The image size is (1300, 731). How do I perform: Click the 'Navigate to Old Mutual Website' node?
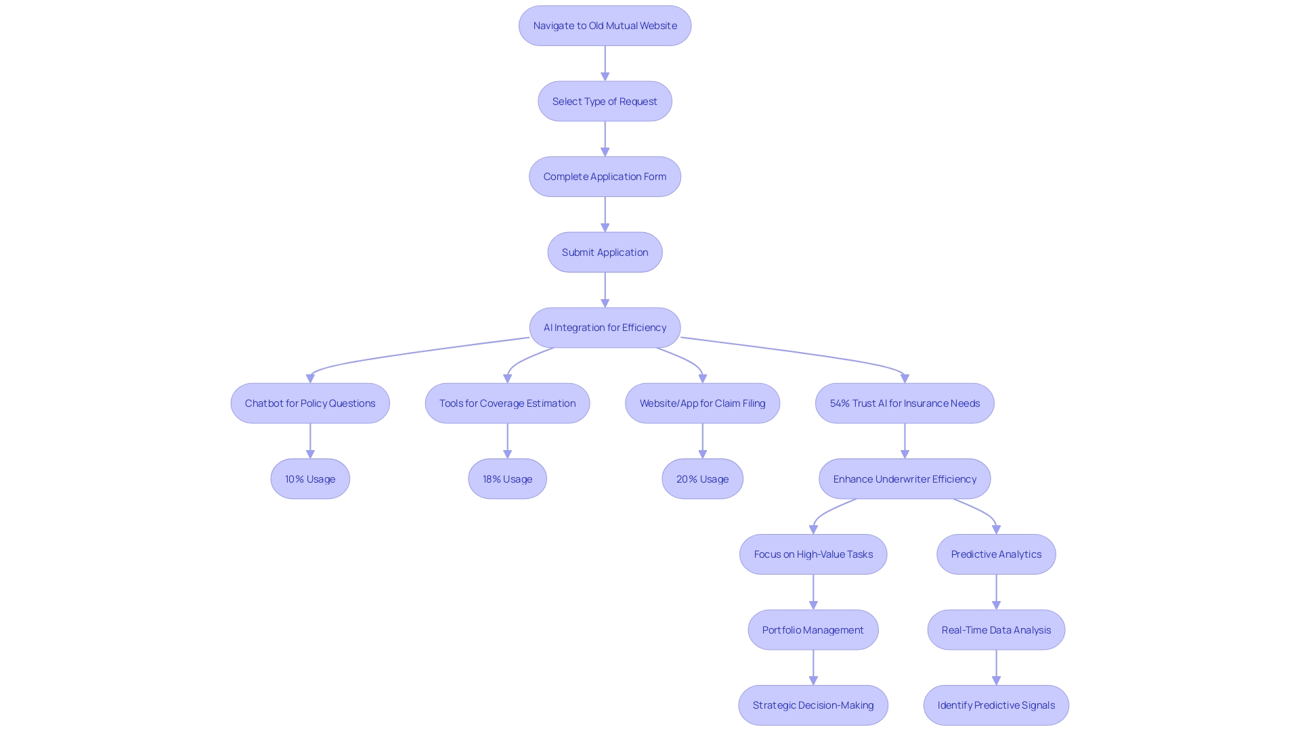click(x=605, y=25)
